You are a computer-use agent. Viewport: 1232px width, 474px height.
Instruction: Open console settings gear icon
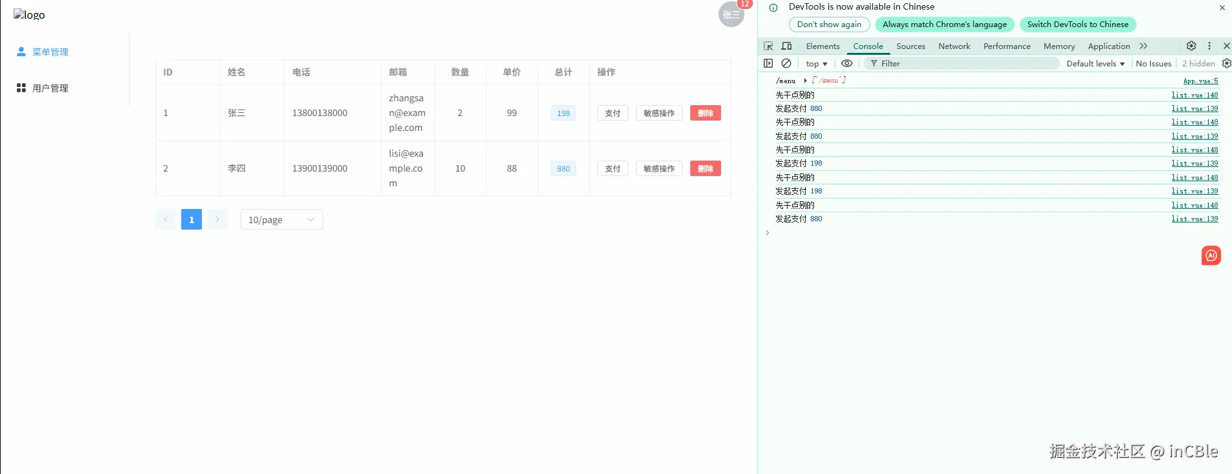pyautogui.click(x=1226, y=63)
